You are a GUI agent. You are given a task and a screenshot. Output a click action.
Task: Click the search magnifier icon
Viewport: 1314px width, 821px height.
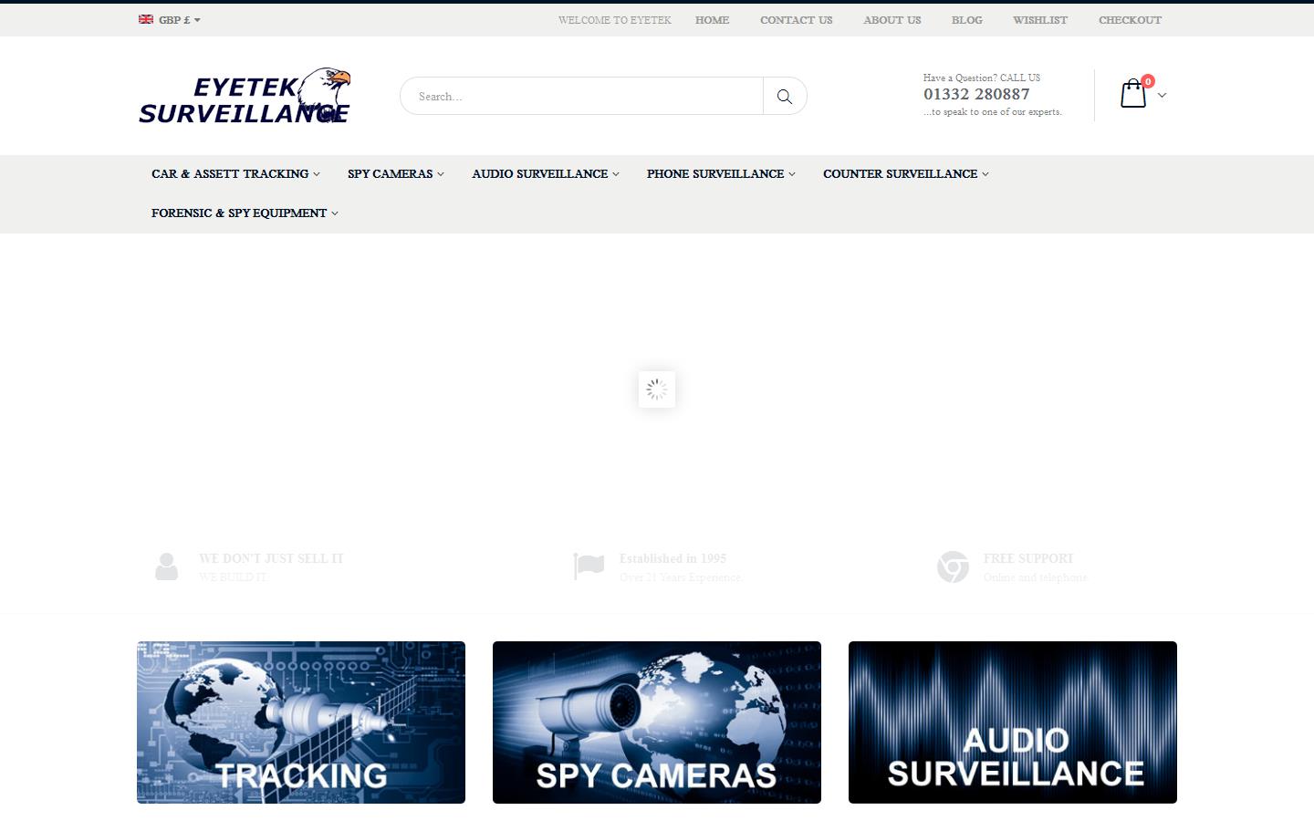tap(784, 95)
